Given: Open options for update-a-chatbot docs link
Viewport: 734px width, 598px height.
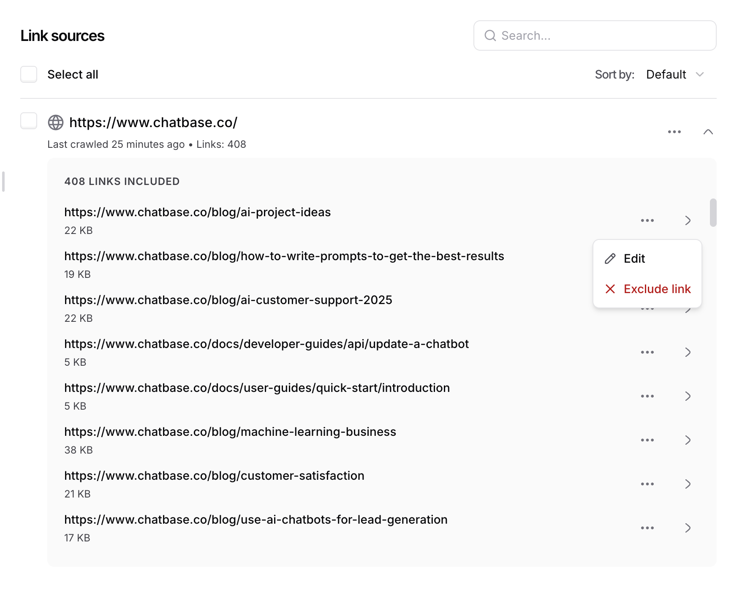Looking at the screenshot, I should point(647,352).
